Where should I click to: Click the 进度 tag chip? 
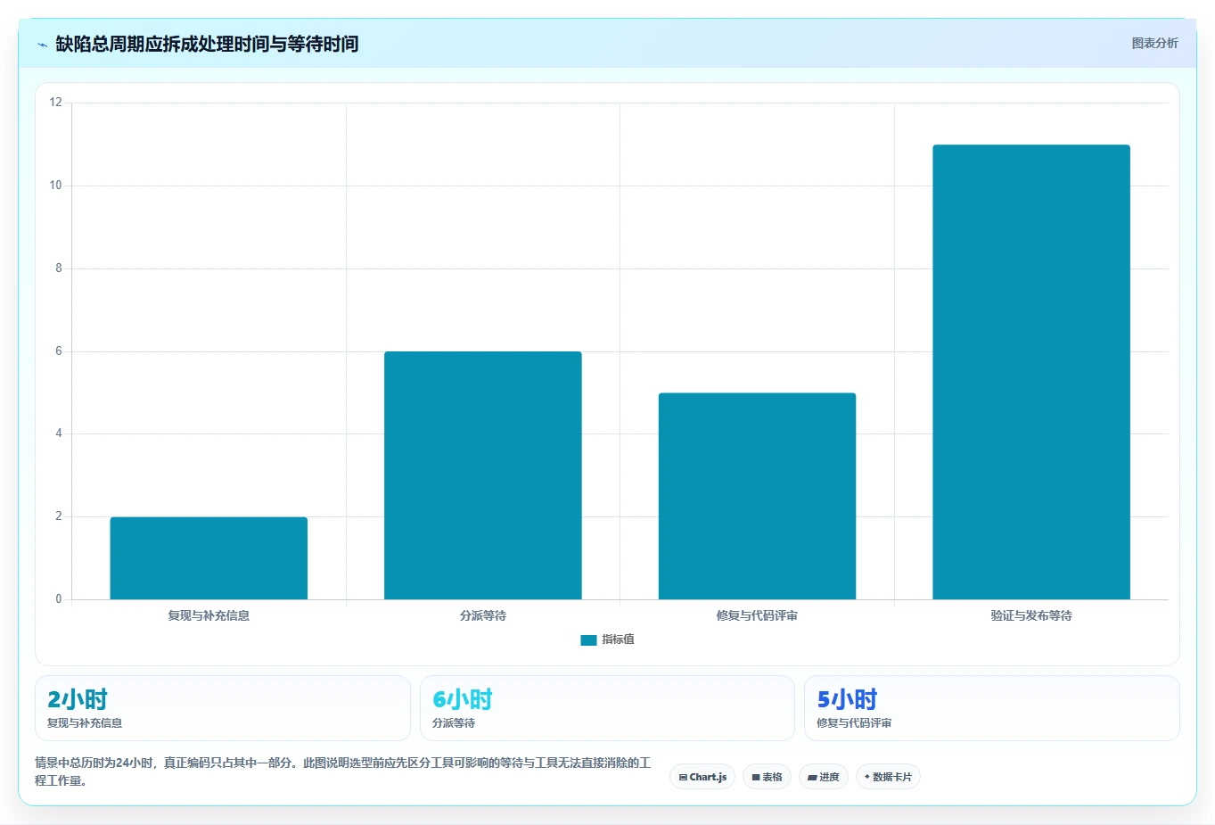pos(824,777)
